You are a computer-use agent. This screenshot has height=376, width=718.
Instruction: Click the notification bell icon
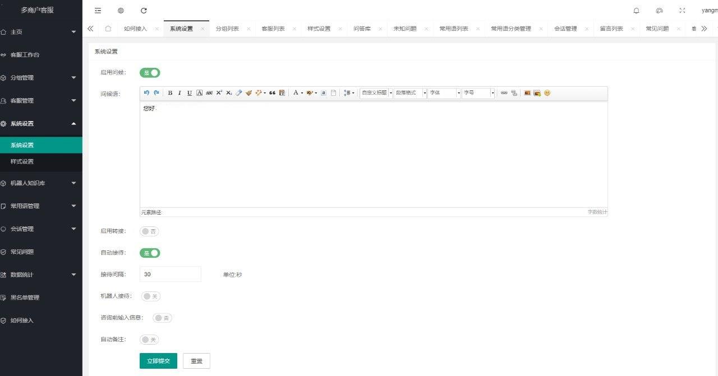(636, 11)
